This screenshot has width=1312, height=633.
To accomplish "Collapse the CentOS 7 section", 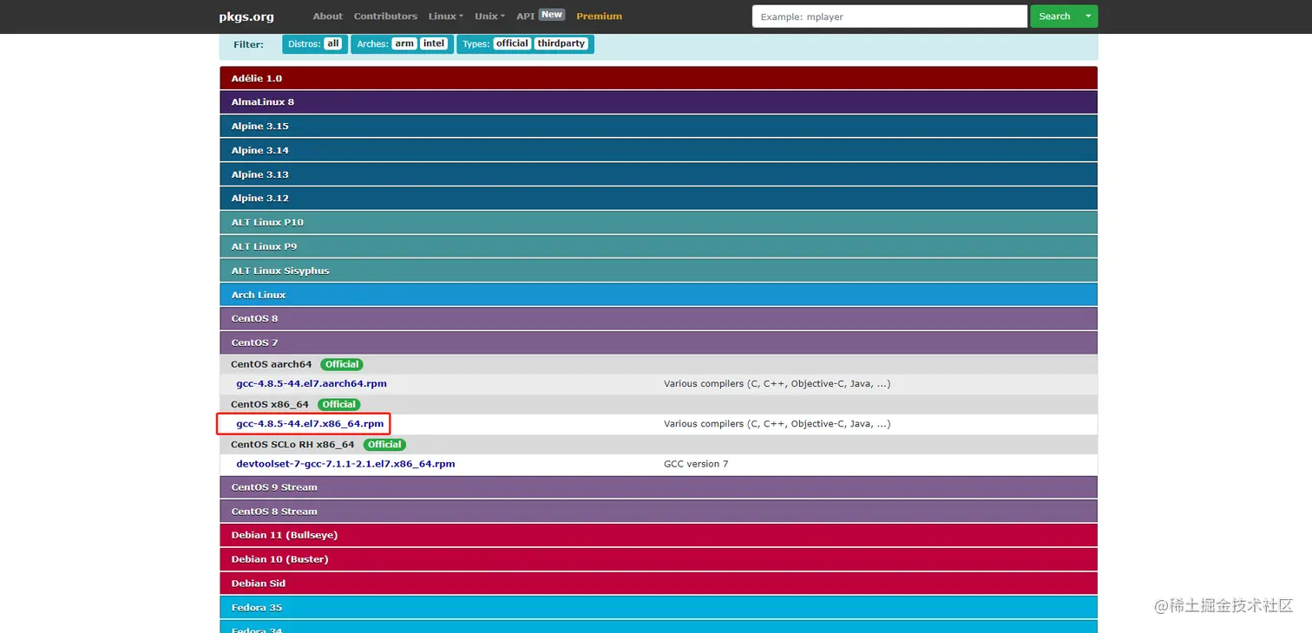I will (x=659, y=343).
